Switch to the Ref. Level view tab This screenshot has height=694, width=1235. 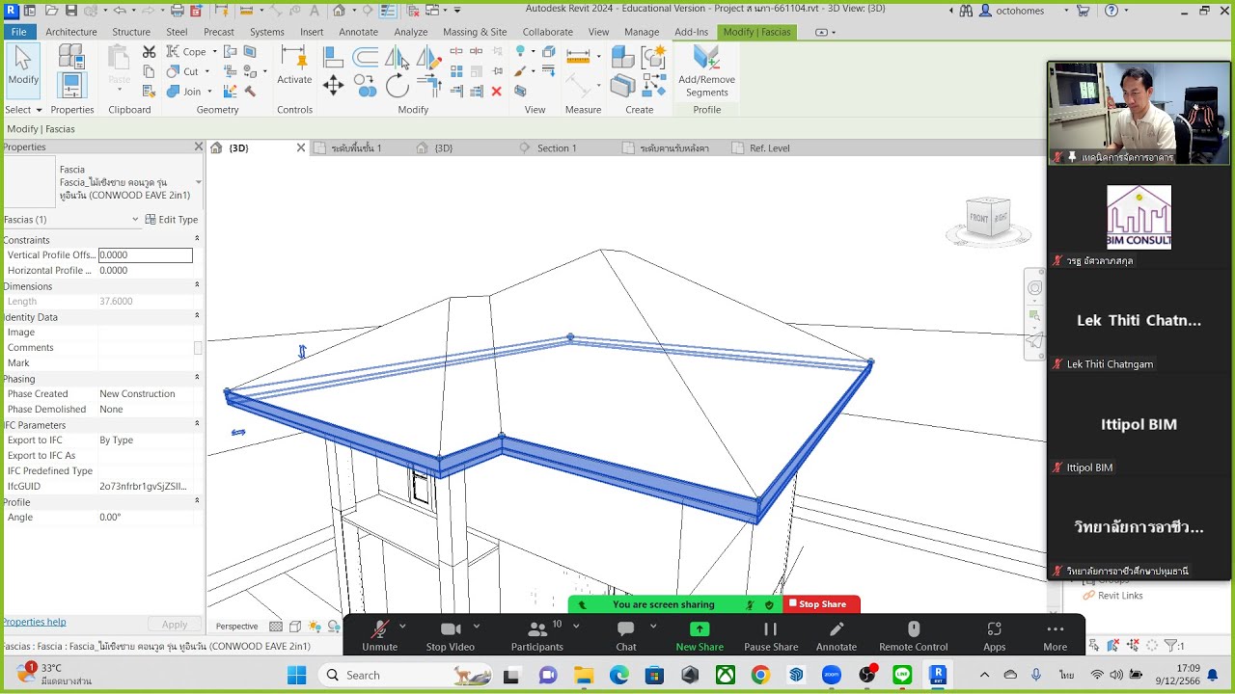click(x=769, y=148)
